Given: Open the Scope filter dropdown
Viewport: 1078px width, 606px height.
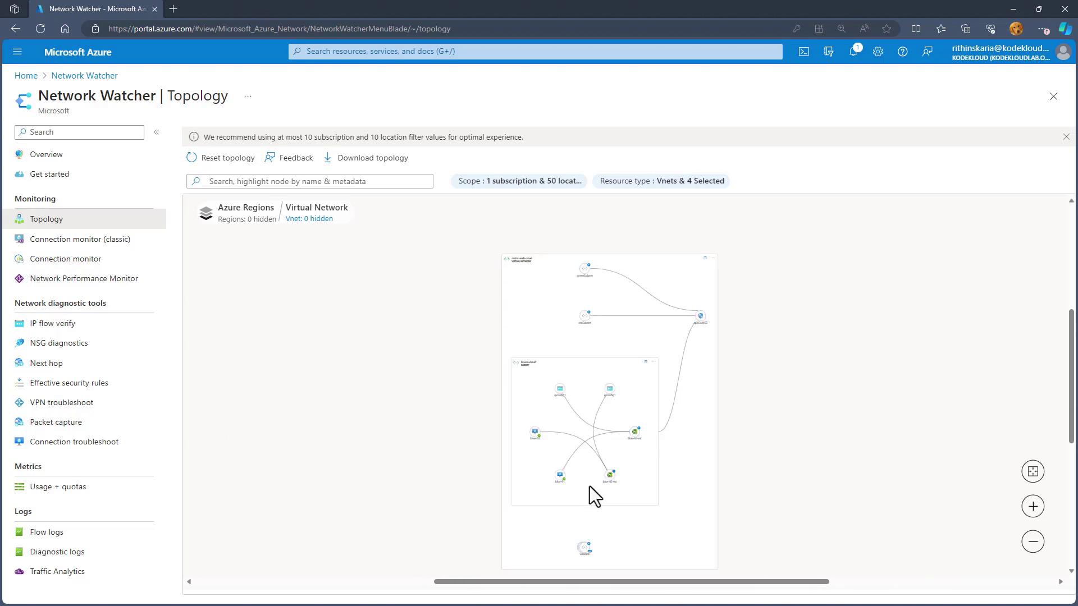Looking at the screenshot, I should (519, 181).
